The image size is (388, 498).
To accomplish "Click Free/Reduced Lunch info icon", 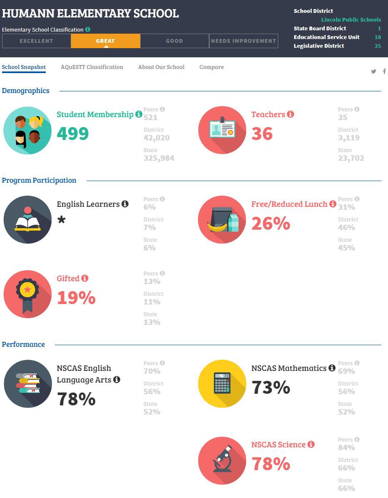I will click(333, 204).
